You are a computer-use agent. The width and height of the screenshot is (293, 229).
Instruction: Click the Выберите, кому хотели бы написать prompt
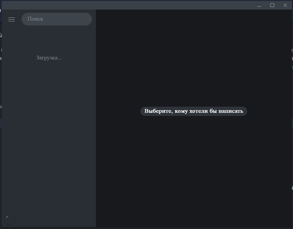(193, 111)
